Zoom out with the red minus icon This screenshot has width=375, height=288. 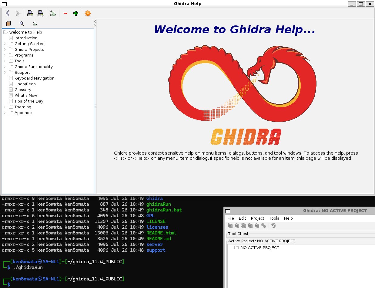65,13
